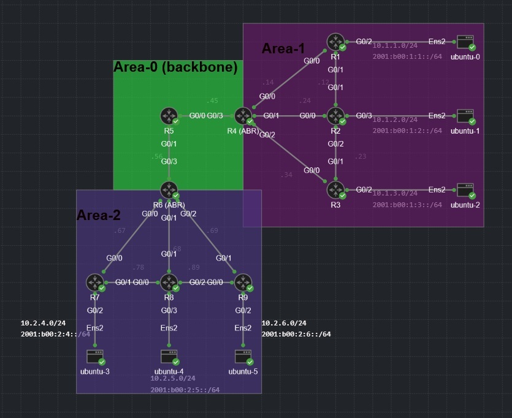The height and width of the screenshot is (418, 512).
Task: Click the 2001:b00:2:6::/64 annotation
Action: (x=296, y=334)
